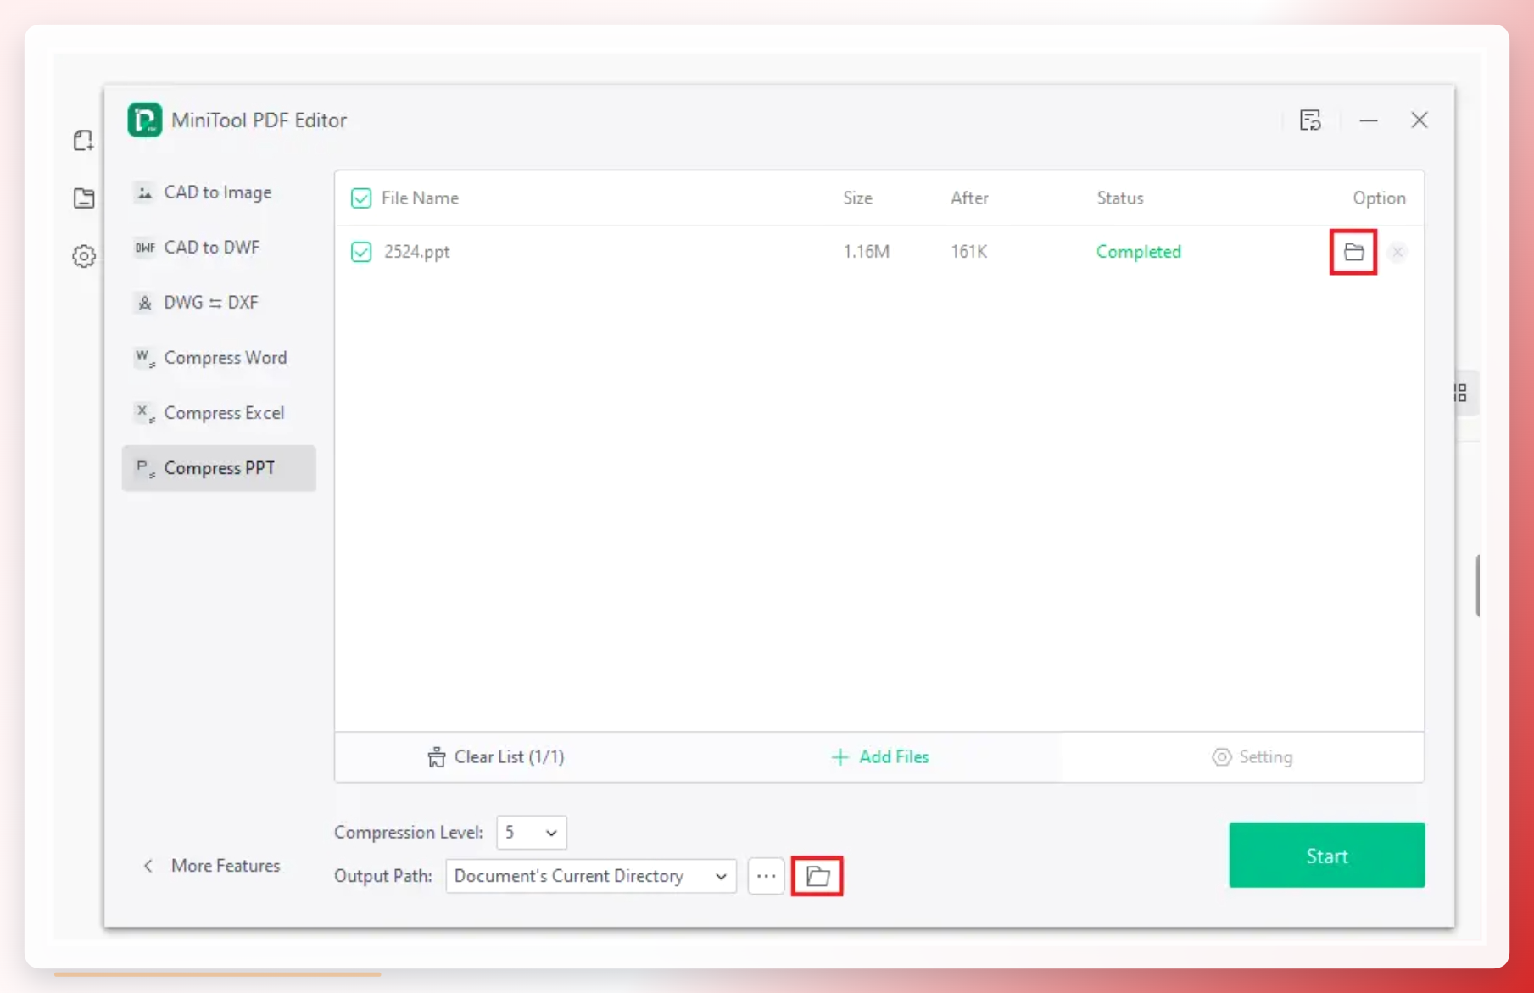Click the After column header

pos(969,198)
